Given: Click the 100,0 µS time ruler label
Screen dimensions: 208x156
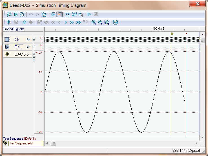Looking at the screenshot, I should [x=158, y=28].
